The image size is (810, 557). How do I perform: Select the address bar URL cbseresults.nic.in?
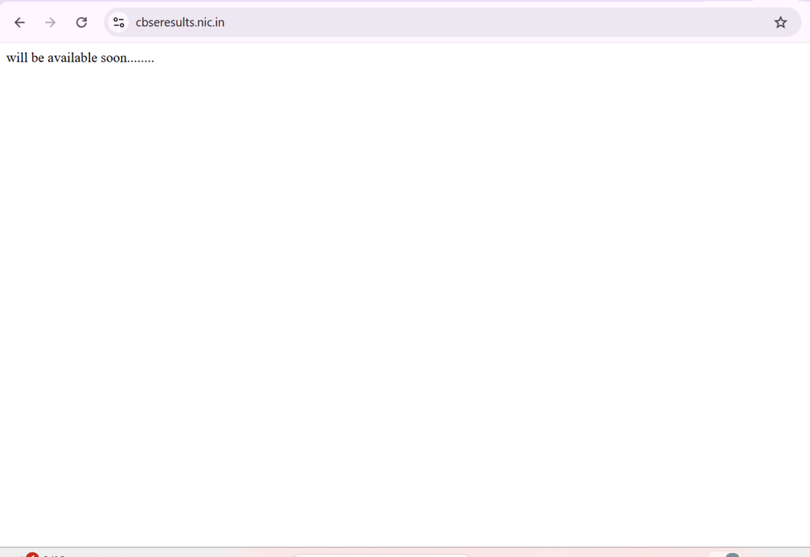(180, 22)
